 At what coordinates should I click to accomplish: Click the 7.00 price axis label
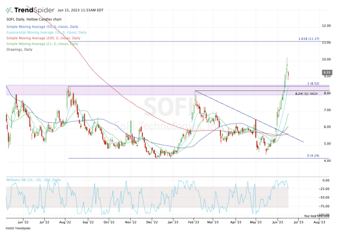coord(327,110)
